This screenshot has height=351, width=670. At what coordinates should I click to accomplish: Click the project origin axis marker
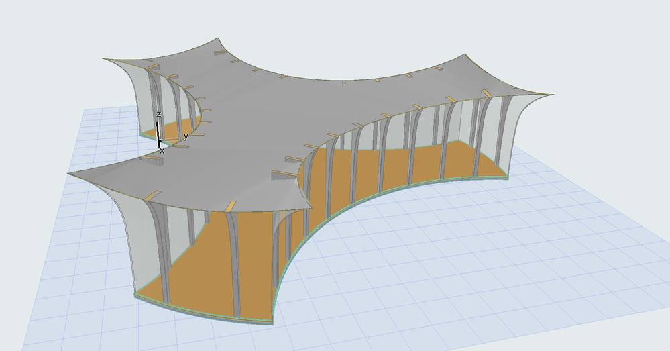[x=159, y=140]
